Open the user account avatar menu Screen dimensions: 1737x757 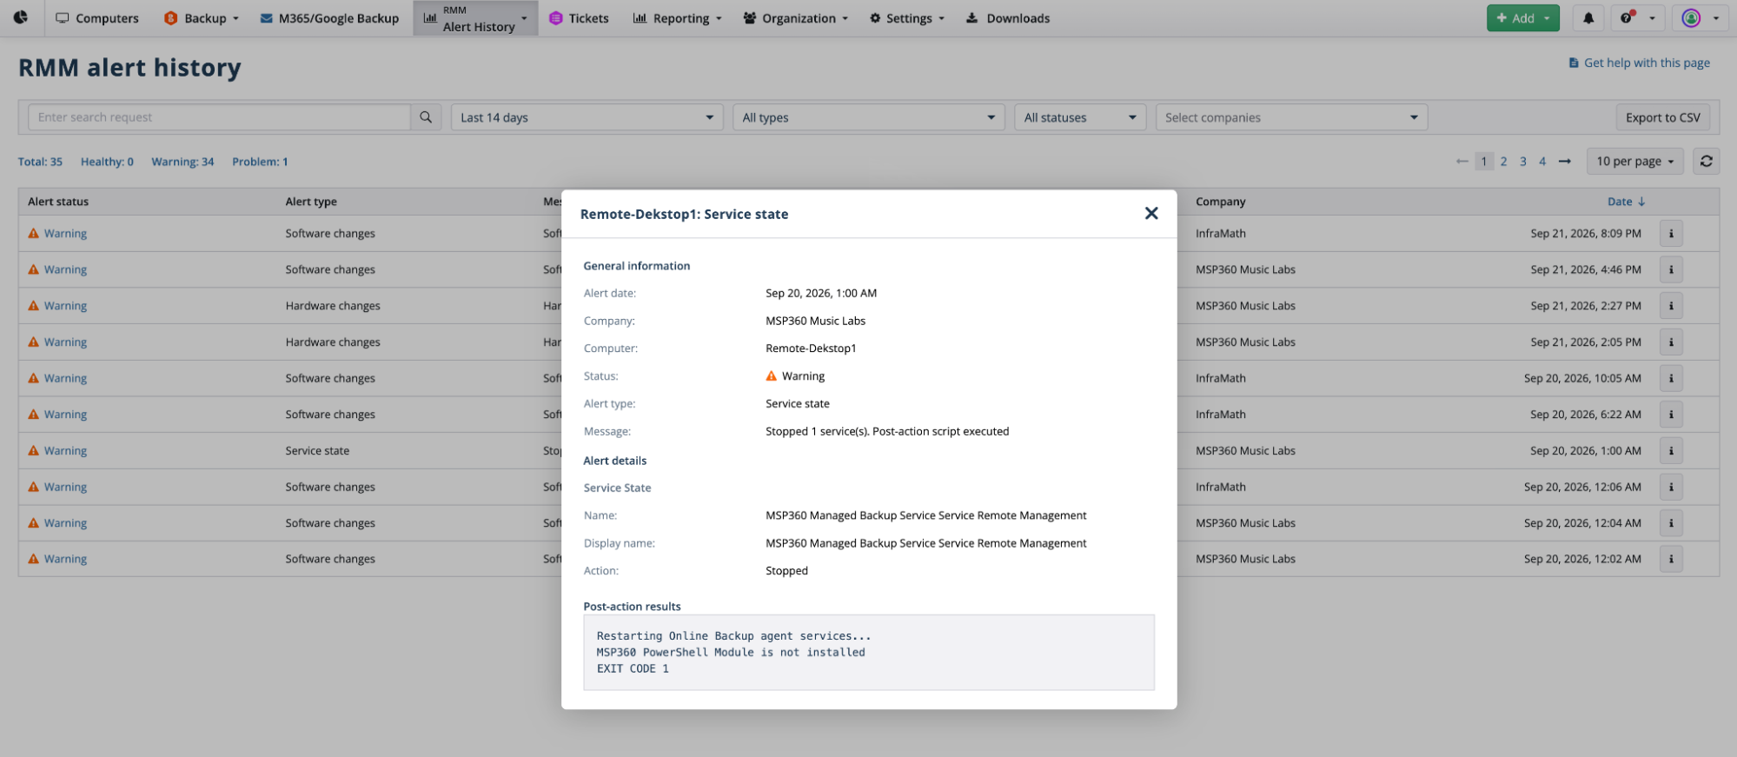coord(1700,17)
